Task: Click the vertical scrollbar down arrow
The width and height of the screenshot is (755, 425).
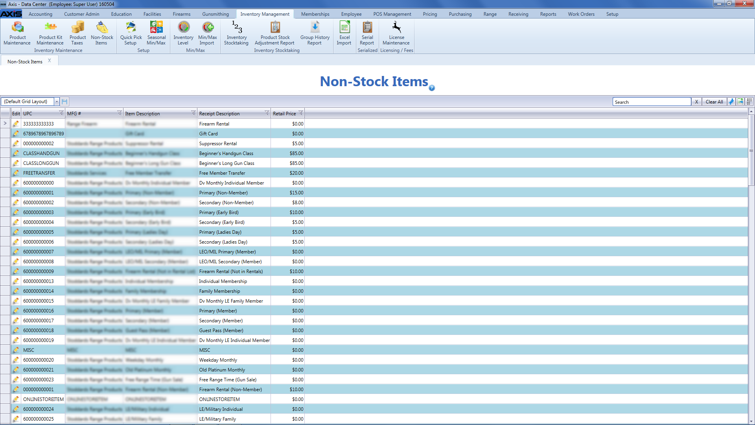Action: click(751, 421)
